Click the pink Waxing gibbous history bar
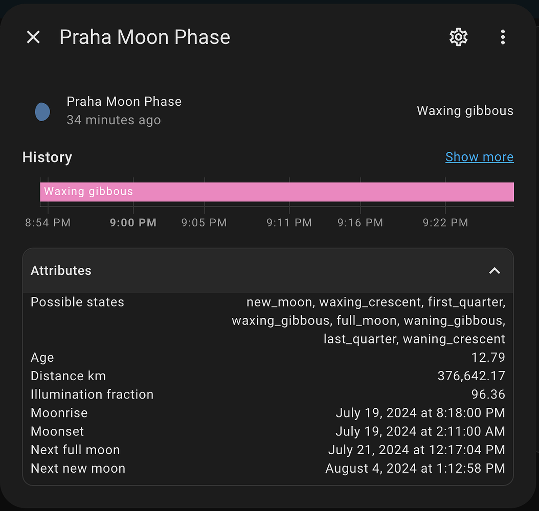Screen dimensions: 539x511 tap(276, 192)
